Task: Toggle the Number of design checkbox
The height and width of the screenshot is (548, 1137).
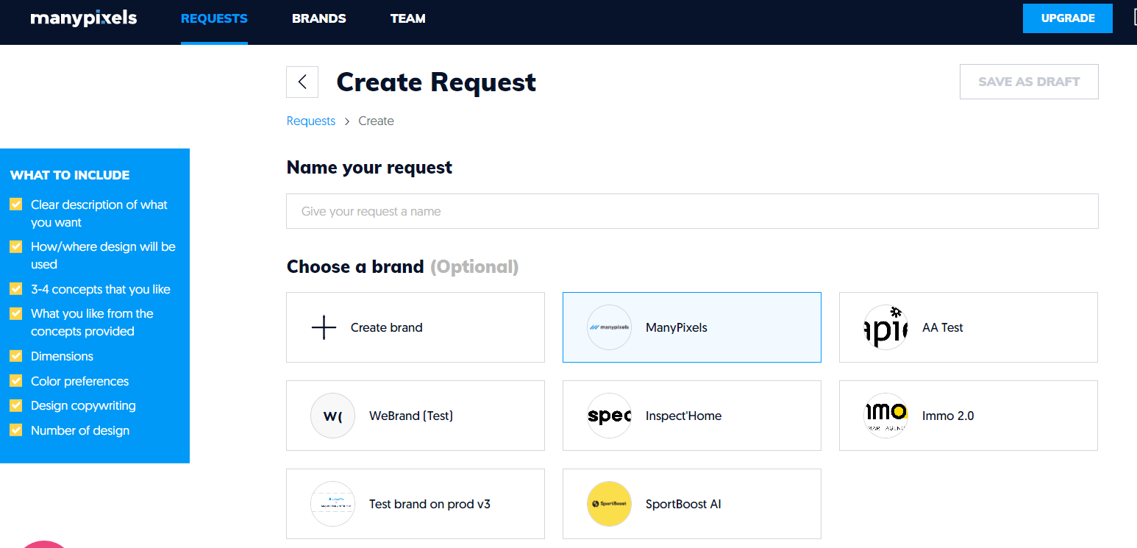Action: 15,430
